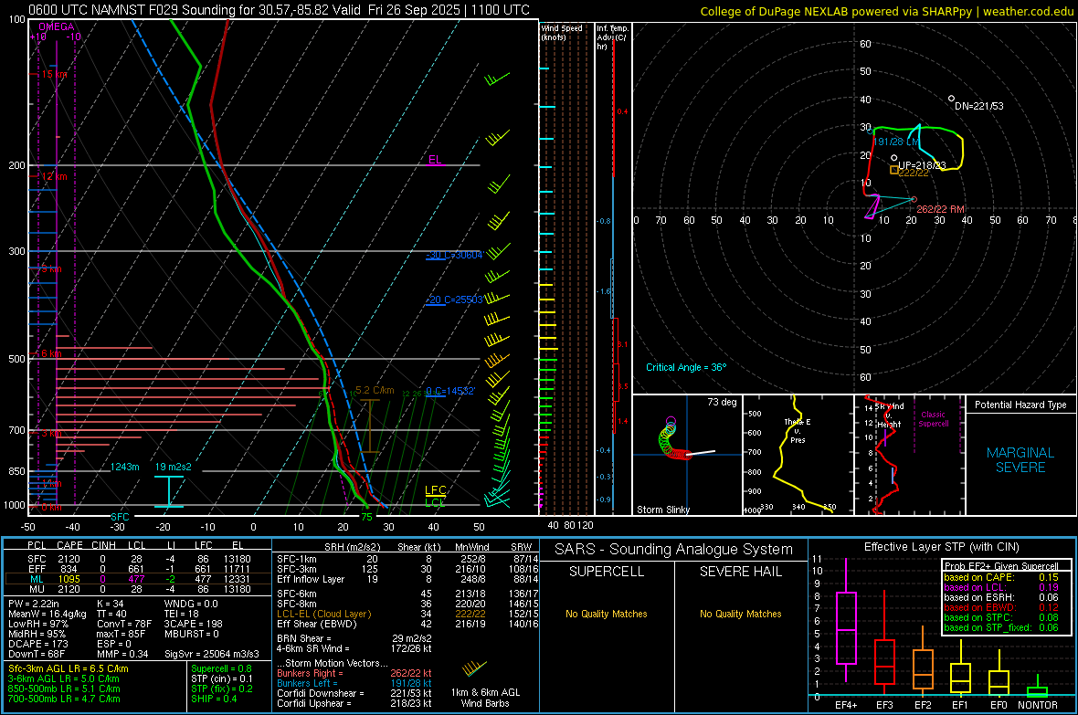The image size is (1078, 715).
Task: Click the EF2 axis label
Action: [x=923, y=705]
